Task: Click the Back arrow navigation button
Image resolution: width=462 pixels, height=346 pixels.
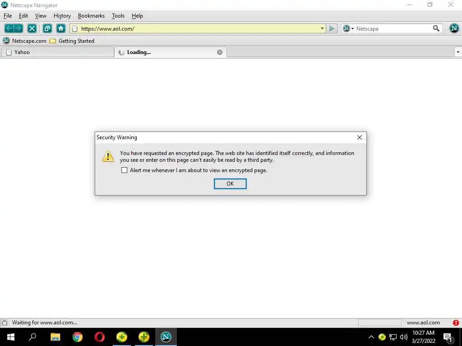Action: [9, 28]
